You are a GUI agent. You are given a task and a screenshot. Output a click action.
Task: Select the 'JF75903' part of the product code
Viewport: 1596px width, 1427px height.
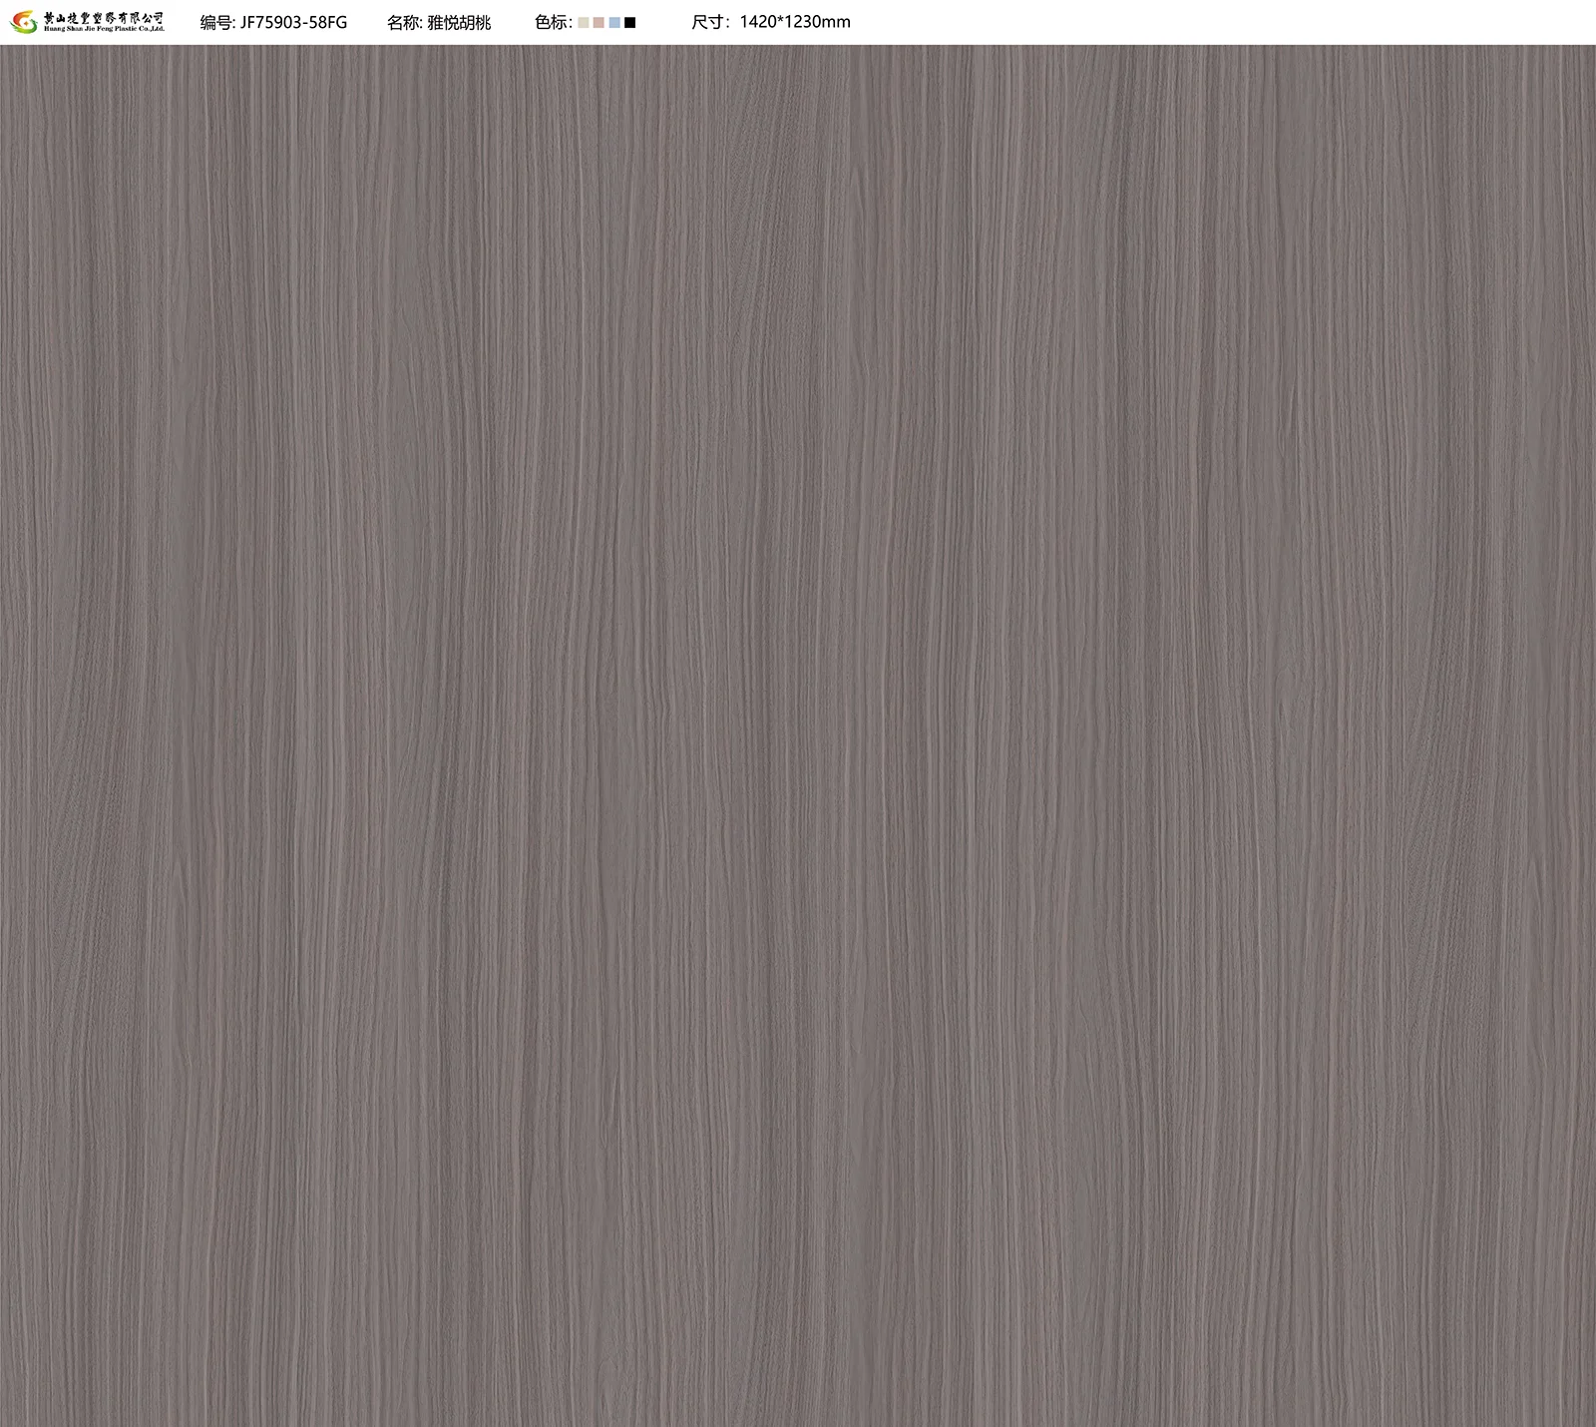(273, 22)
